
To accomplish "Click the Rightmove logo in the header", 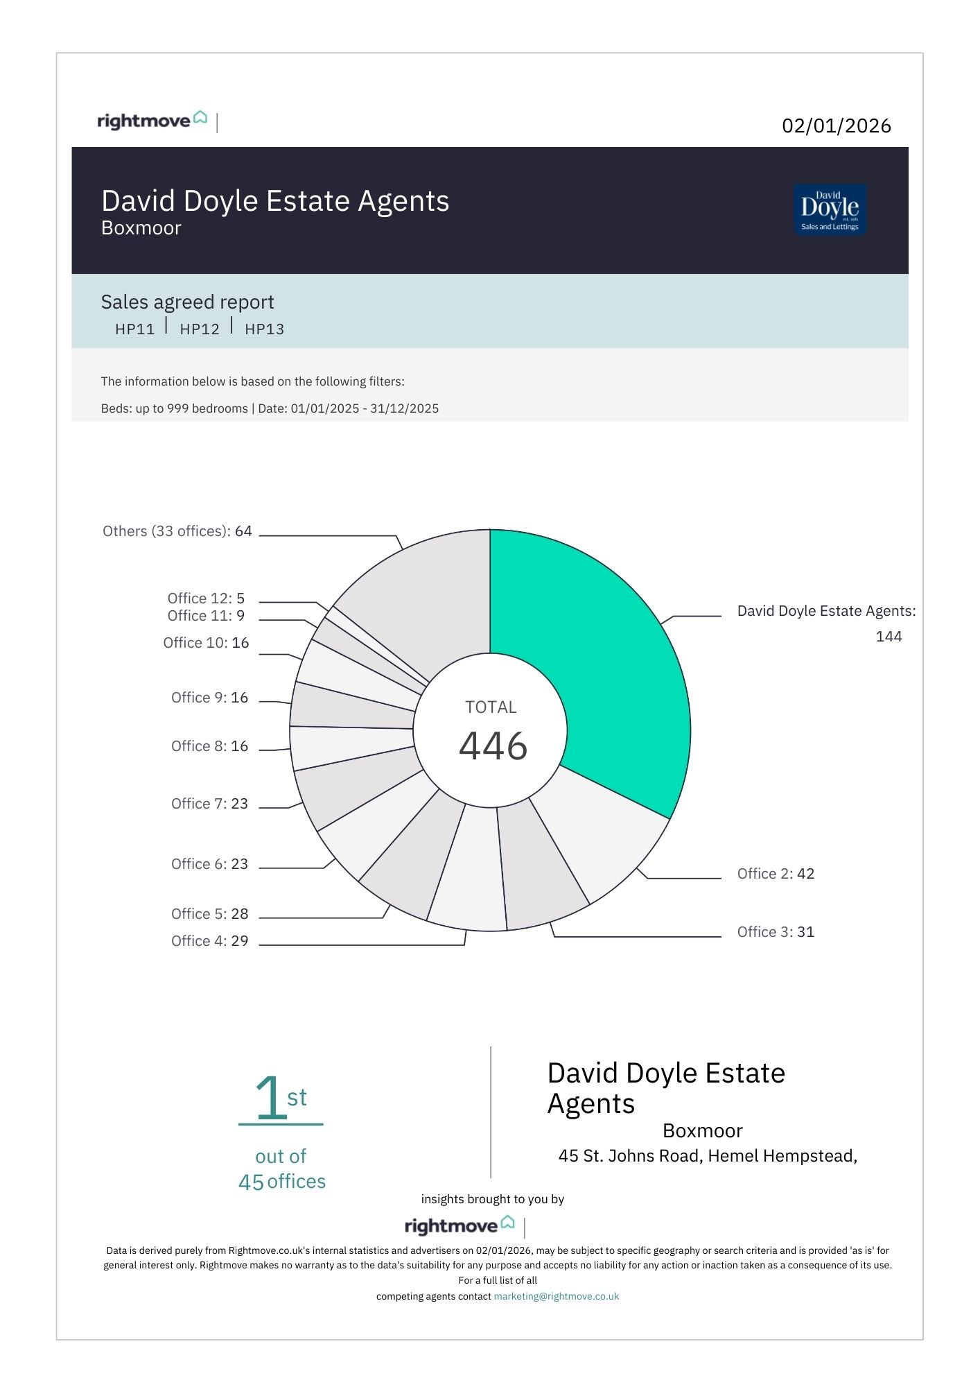I will (x=152, y=120).
